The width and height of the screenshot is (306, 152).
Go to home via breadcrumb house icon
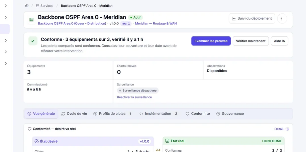(x=27, y=6)
